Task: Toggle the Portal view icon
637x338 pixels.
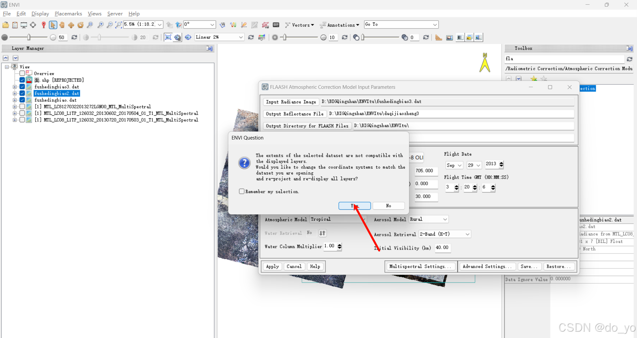Action: point(450,37)
